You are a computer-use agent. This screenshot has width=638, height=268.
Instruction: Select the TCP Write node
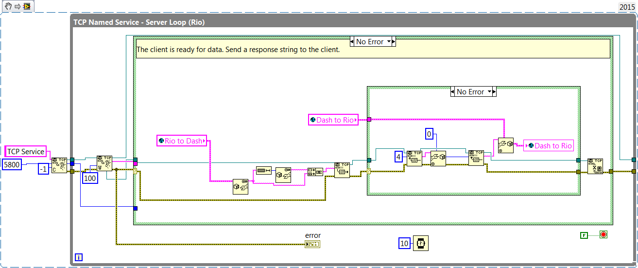point(342,170)
